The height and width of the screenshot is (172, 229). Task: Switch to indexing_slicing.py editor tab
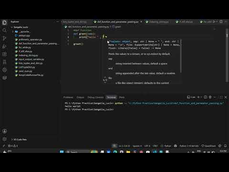coord(157,21)
